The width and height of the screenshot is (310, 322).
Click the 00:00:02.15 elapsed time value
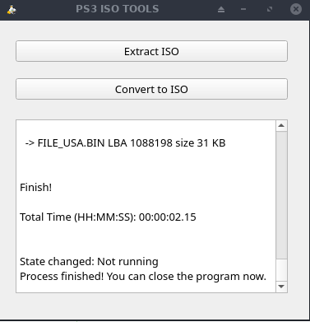(168, 217)
